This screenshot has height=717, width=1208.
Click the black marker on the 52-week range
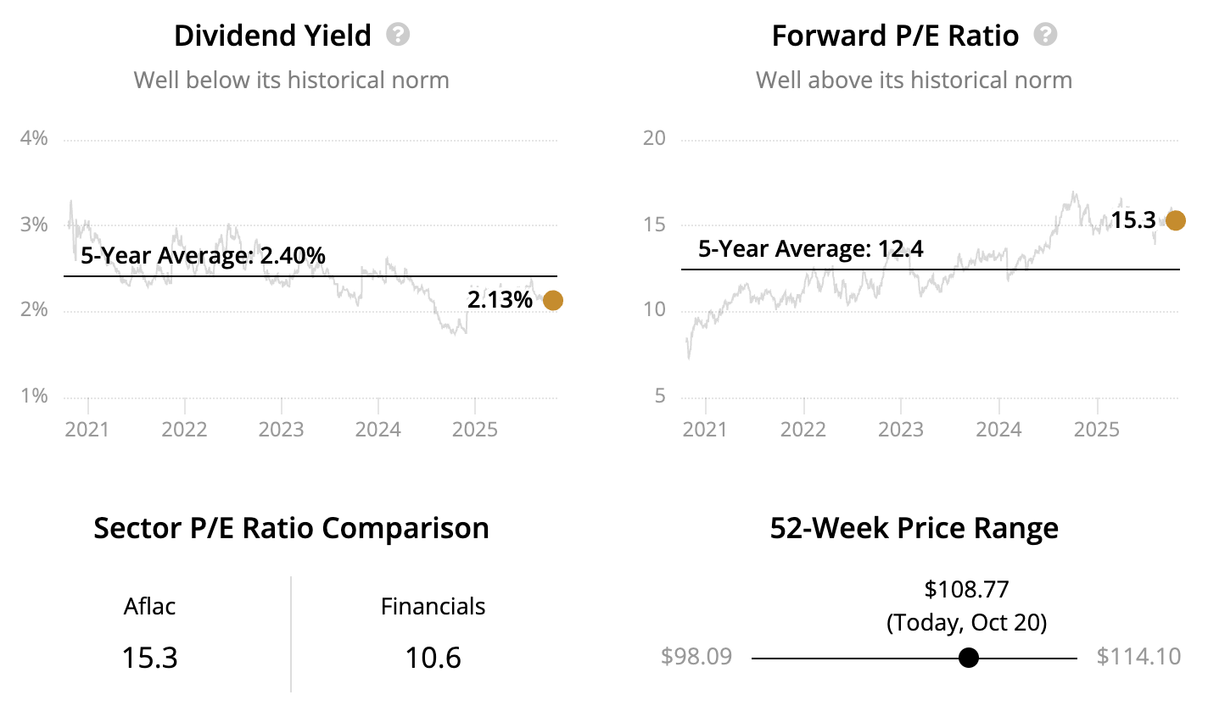tap(968, 658)
